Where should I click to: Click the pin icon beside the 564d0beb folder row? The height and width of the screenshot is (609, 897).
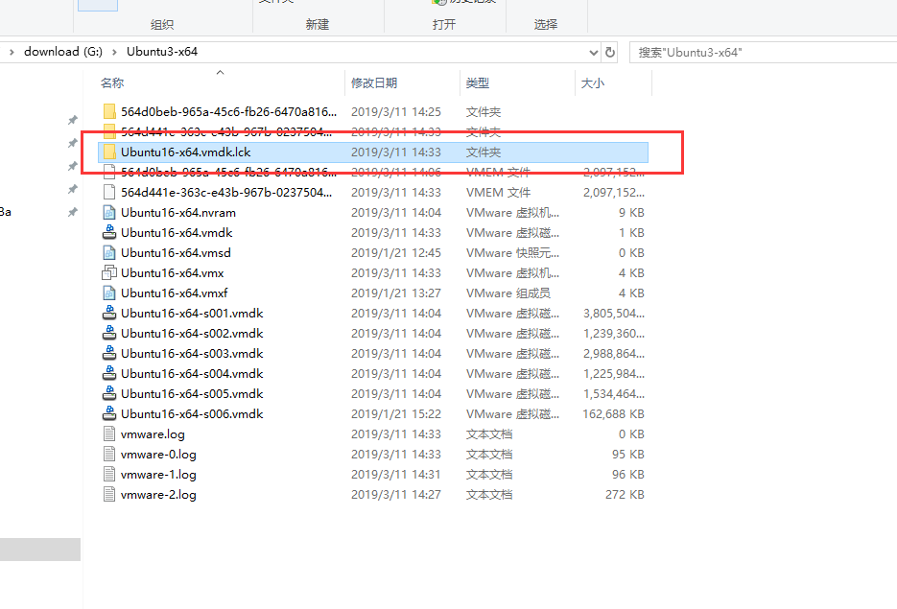(x=73, y=120)
